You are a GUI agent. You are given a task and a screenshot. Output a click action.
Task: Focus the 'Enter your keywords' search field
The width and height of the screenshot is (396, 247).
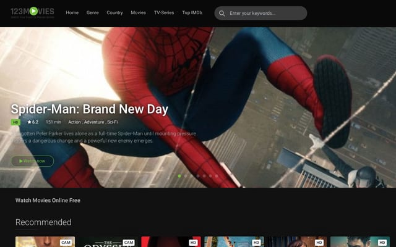pos(260,13)
